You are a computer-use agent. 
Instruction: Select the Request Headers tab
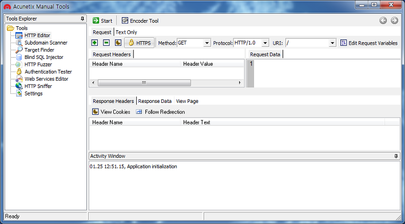pyautogui.click(x=112, y=54)
